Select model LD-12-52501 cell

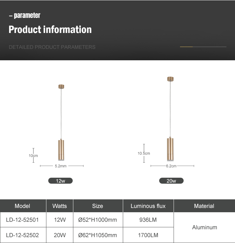click(x=23, y=220)
